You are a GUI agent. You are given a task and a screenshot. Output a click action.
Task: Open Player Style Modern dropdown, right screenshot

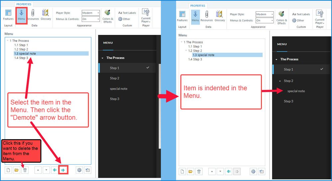click(265, 14)
